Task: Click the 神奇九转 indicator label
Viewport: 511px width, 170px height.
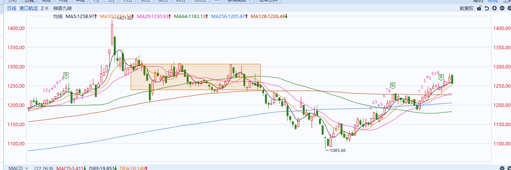Action: 62,8
